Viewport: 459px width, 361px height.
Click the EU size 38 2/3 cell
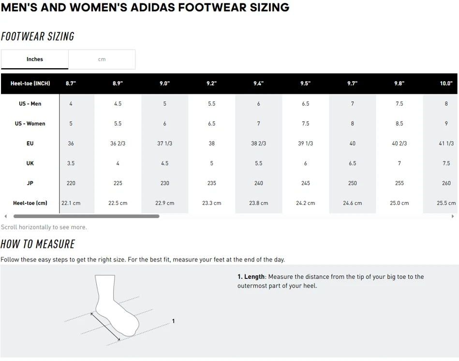(x=258, y=144)
